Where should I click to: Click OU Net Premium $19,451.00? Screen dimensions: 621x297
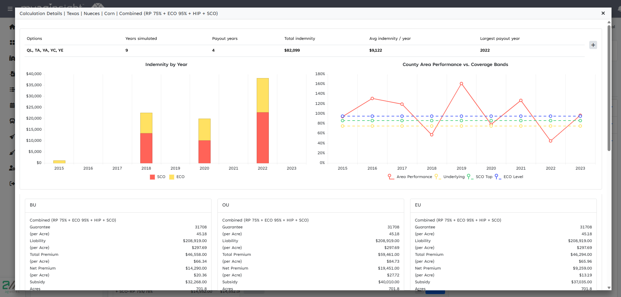click(388, 268)
